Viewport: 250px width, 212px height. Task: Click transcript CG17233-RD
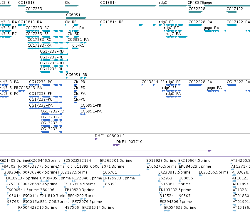click(52, 51)
